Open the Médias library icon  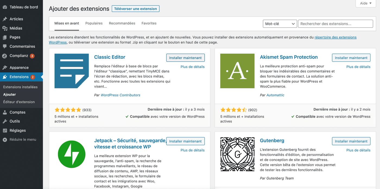pyautogui.click(x=5, y=28)
